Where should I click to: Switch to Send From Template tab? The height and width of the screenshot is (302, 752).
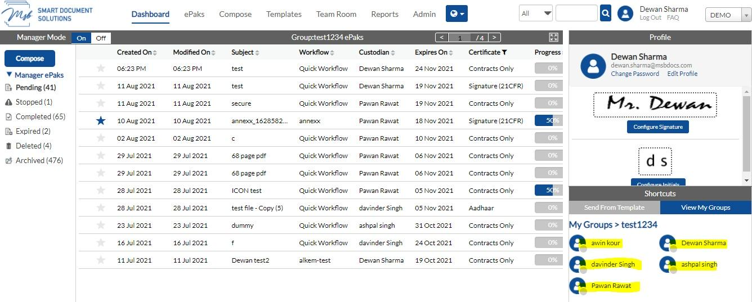614,208
